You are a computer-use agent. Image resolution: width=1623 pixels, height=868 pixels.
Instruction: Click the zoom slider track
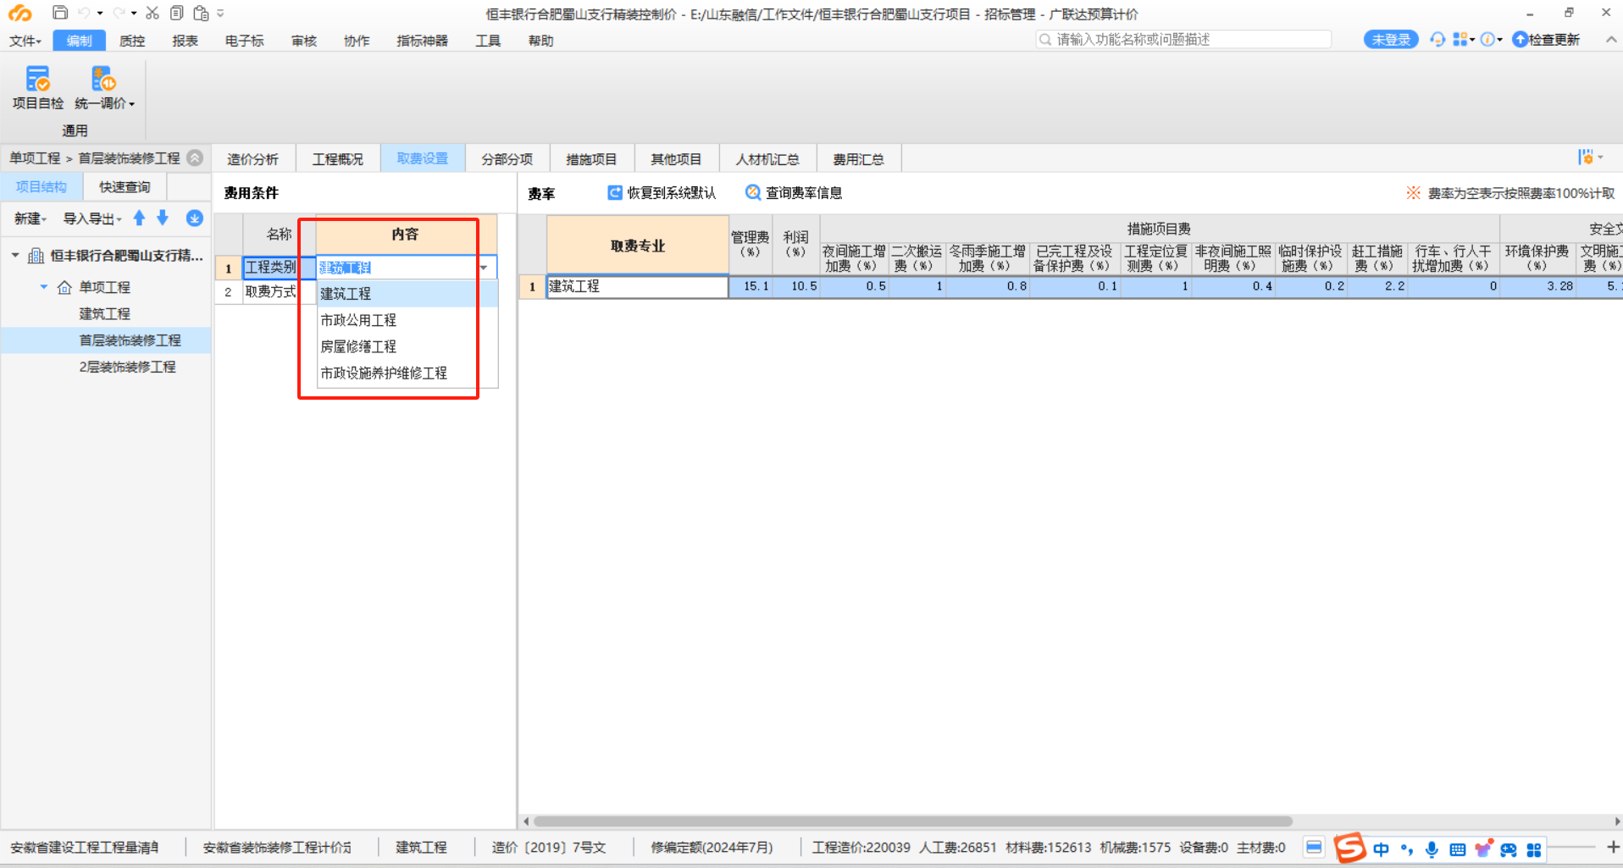tap(1573, 847)
